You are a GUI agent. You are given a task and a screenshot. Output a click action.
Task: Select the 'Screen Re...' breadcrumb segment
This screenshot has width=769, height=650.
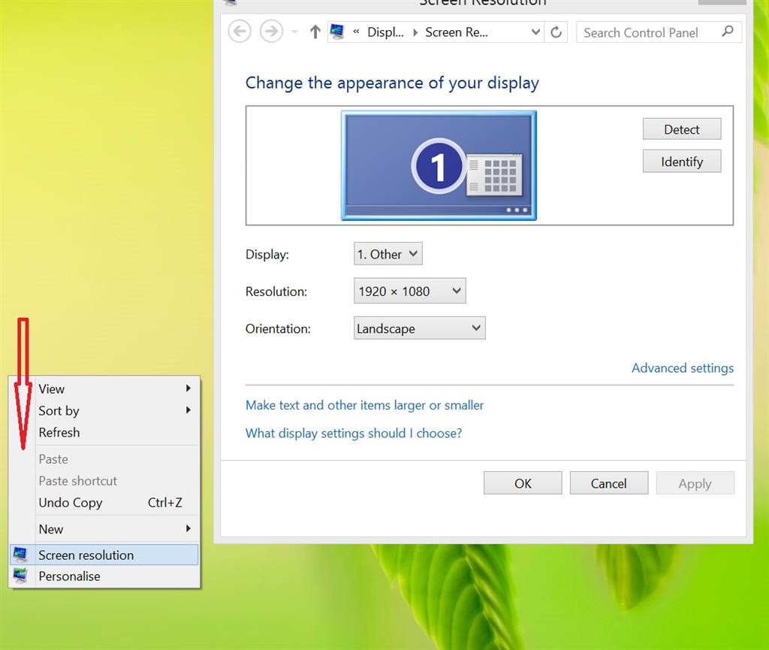457,32
